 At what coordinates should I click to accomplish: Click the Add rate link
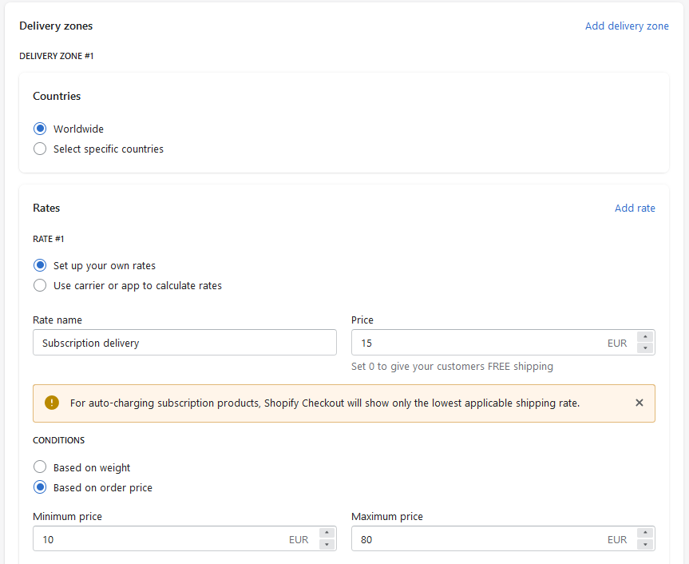coord(635,208)
